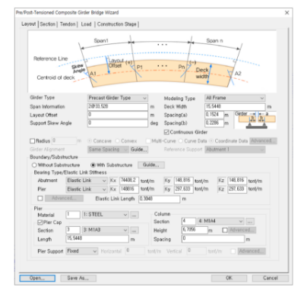The image size is (304, 293).
Task: Click Layout Offset input field
Action: tap(118, 115)
